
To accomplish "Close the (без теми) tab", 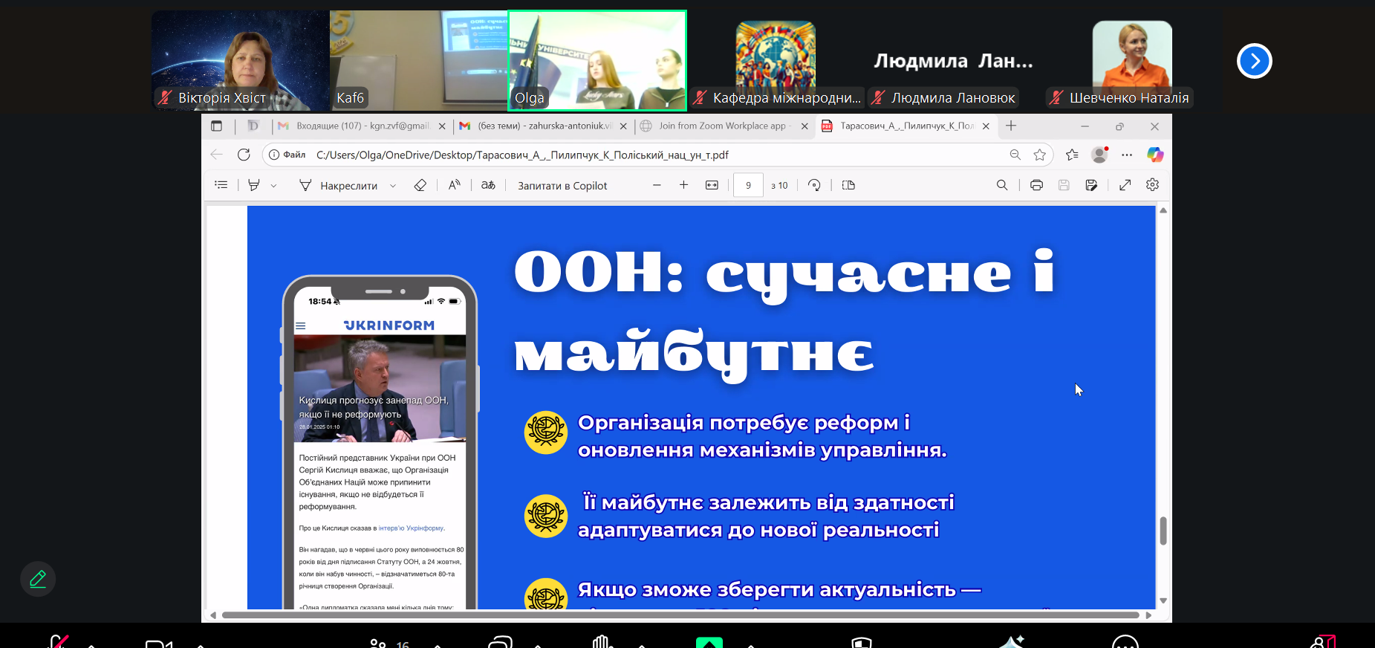I will (x=623, y=126).
